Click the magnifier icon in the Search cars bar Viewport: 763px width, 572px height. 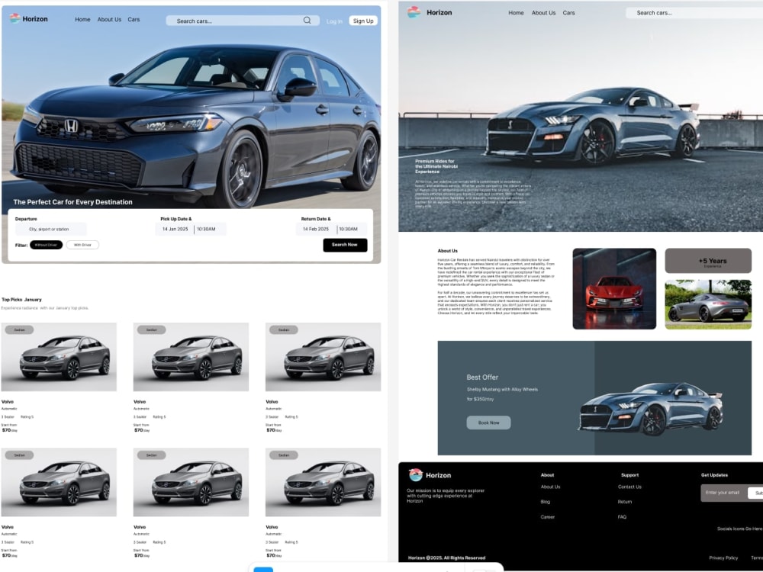(307, 21)
